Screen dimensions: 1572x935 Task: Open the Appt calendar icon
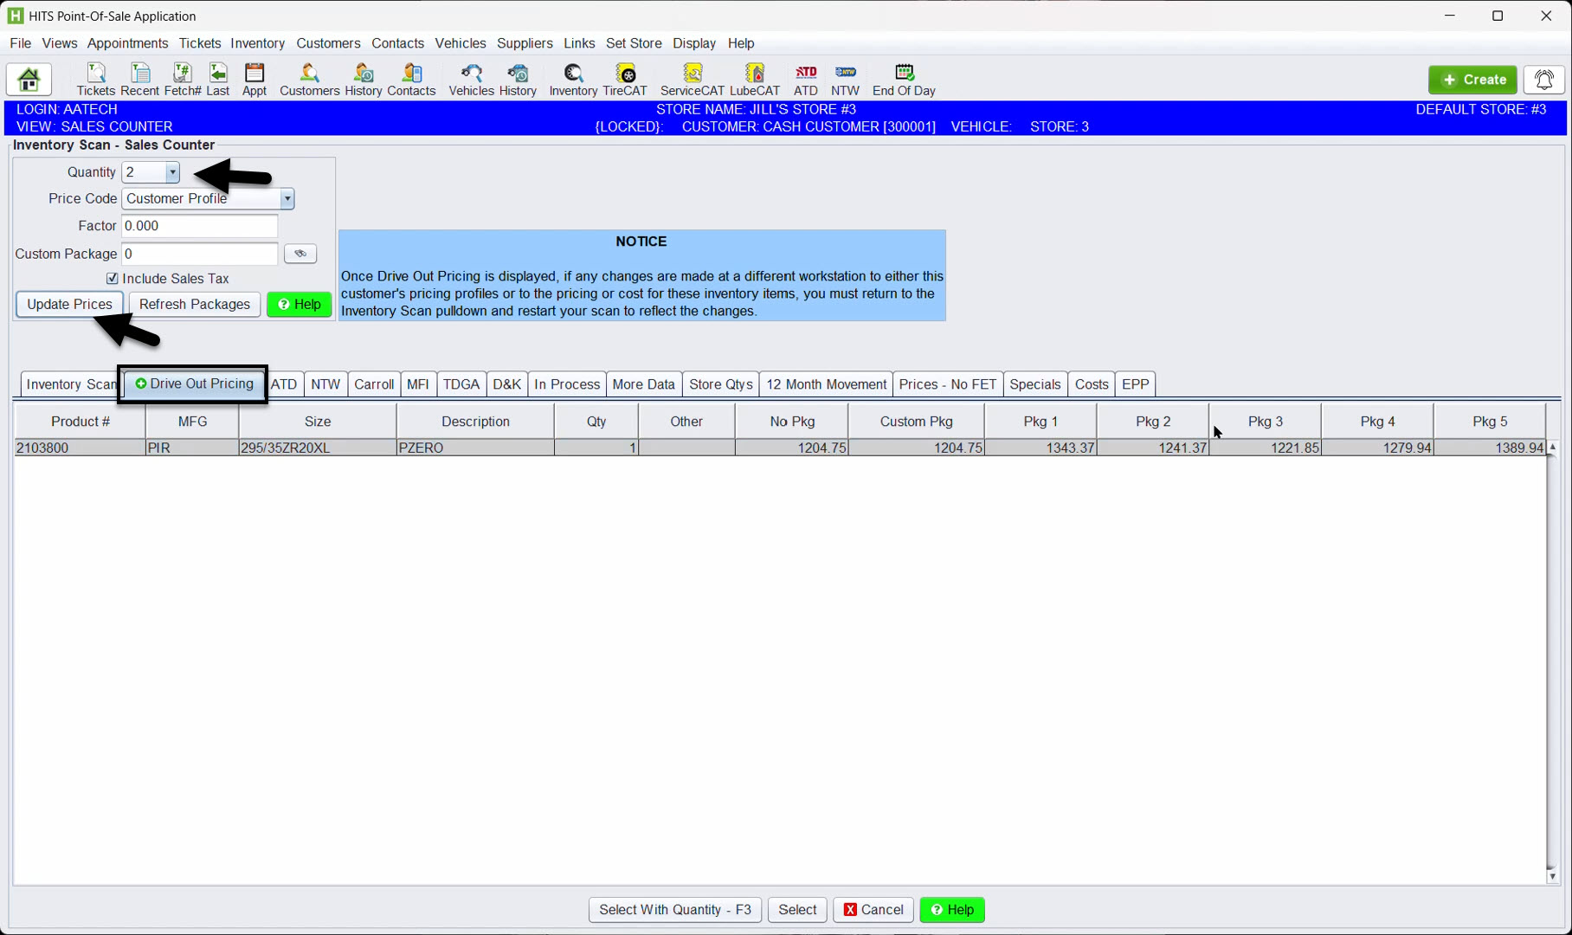(254, 80)
